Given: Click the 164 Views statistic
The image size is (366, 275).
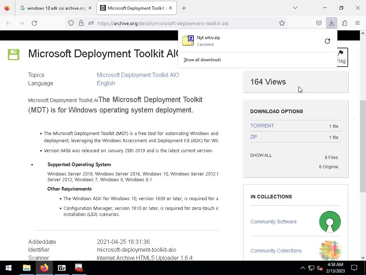Looking at the screenshot, I should (268, 82).
